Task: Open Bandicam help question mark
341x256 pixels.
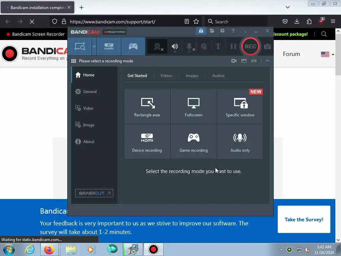Action: tap(233, 31)
